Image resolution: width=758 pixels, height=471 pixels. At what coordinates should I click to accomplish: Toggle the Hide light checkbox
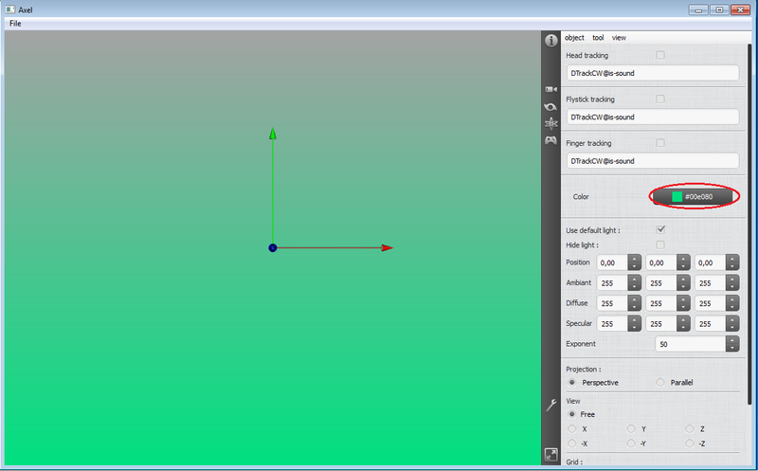[660, 245]
